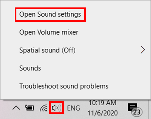Launch Troubleshoot sound problems
Viewport: 151px width, 119px height.
tap(64, 86)
